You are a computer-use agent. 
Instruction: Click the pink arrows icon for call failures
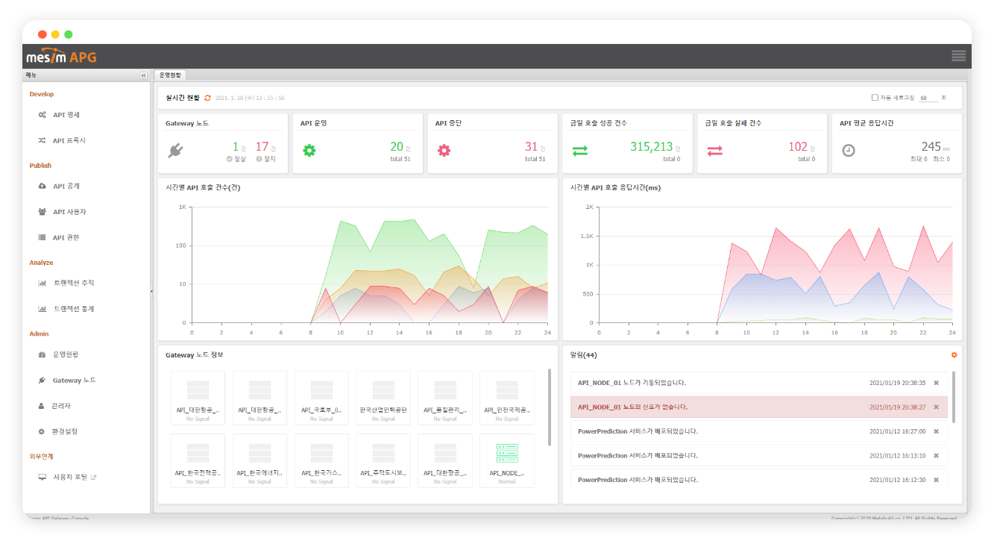[x=714, y=151]
